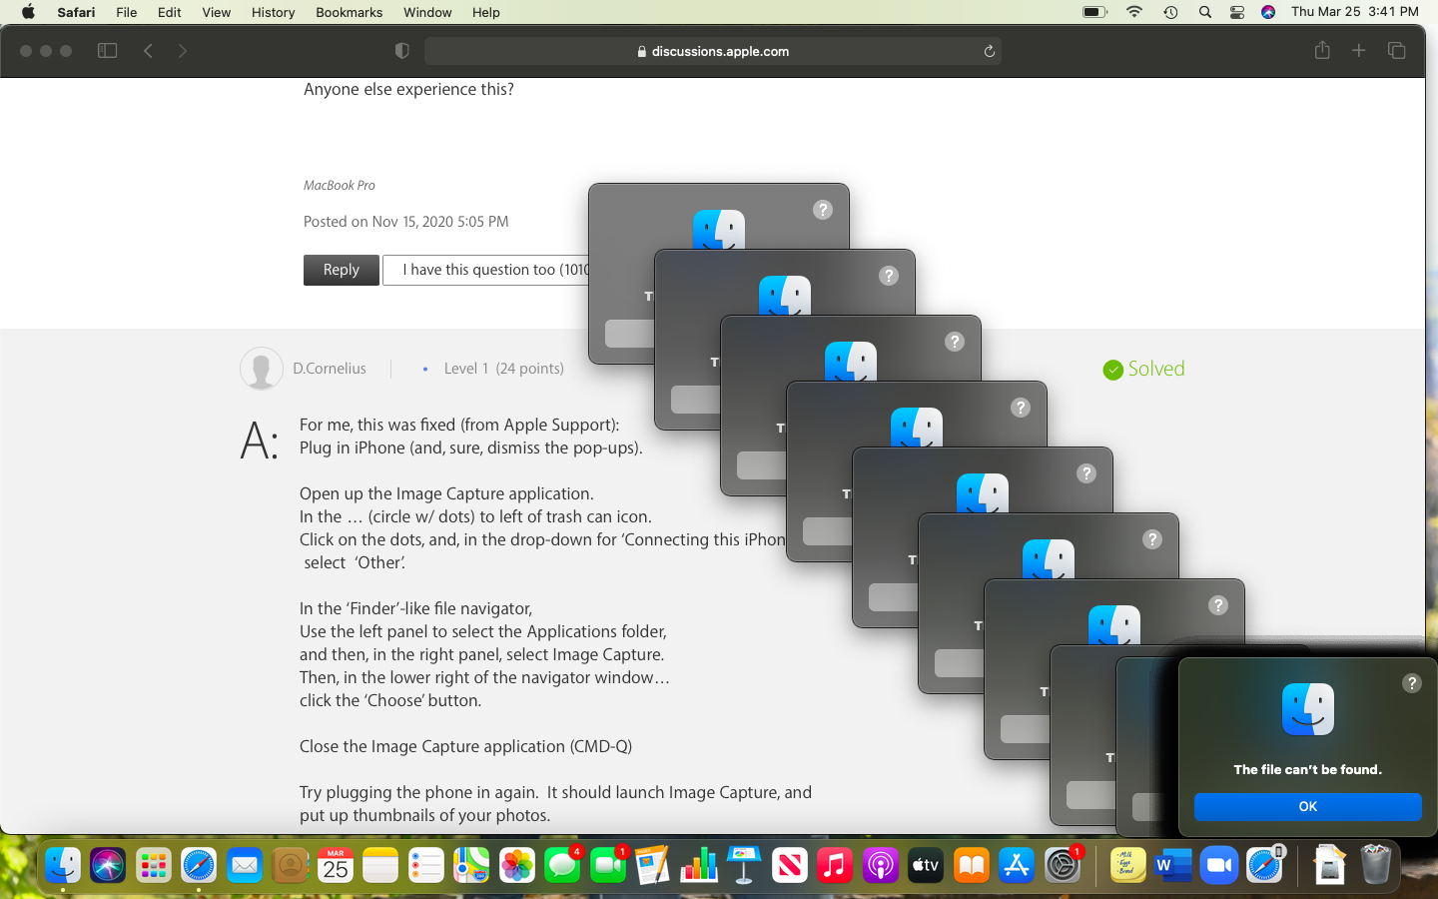
Task: Click the D.Cornelius avatar image
Action: coord(262,369)
